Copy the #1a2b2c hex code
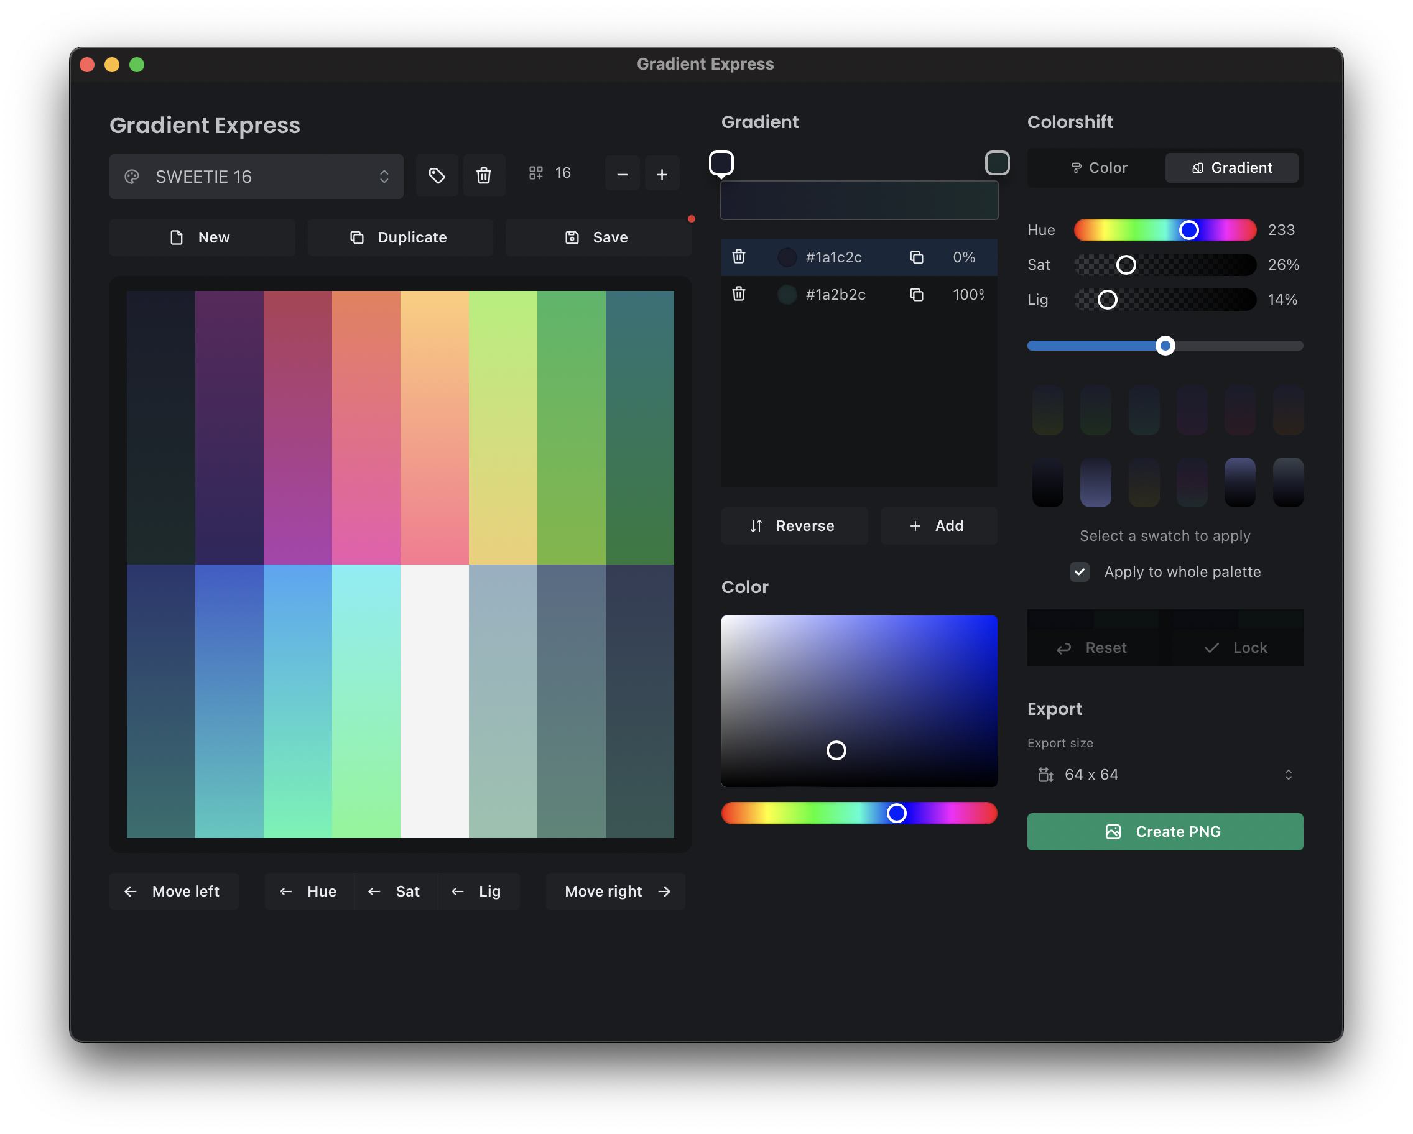The image size is (1413, 1134). coord(916,294)
